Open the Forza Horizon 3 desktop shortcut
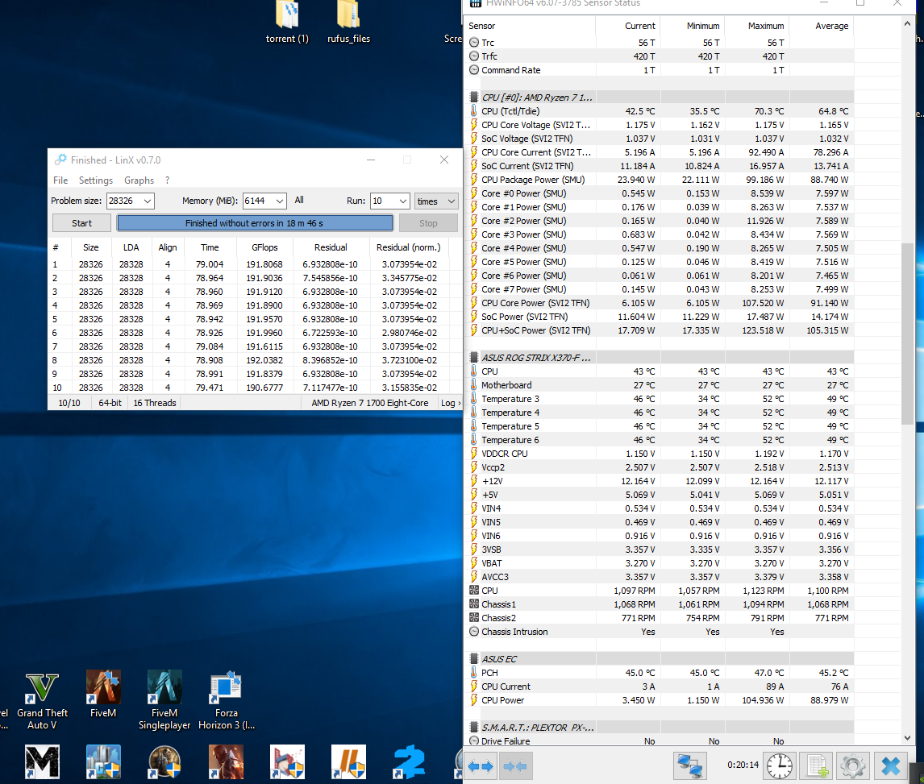 pyautogui.click(x=227, y=699)
